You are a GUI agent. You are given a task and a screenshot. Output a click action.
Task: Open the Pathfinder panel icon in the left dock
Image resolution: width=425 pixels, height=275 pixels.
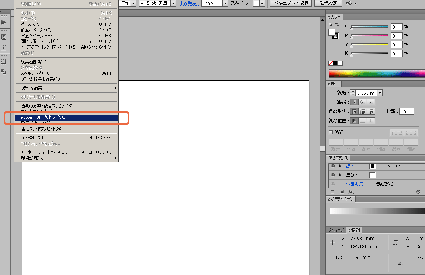(4, 72)
